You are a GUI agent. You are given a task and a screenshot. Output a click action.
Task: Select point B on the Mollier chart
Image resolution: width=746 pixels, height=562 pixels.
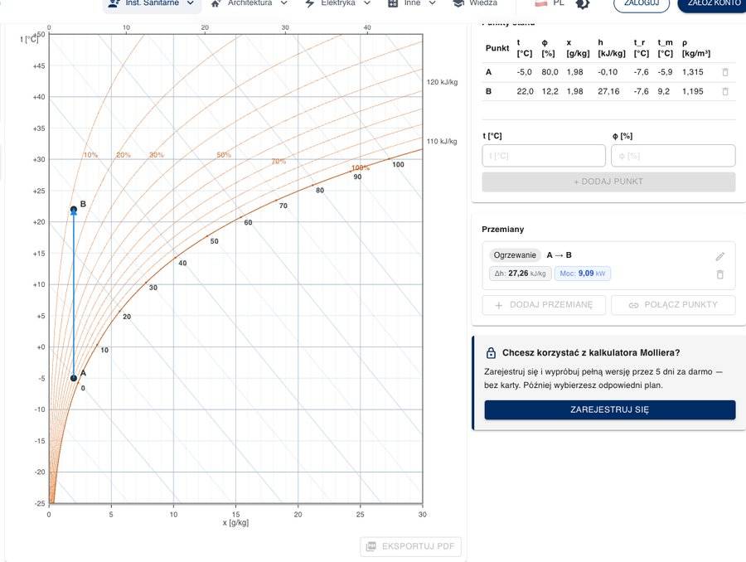point(74,210)
